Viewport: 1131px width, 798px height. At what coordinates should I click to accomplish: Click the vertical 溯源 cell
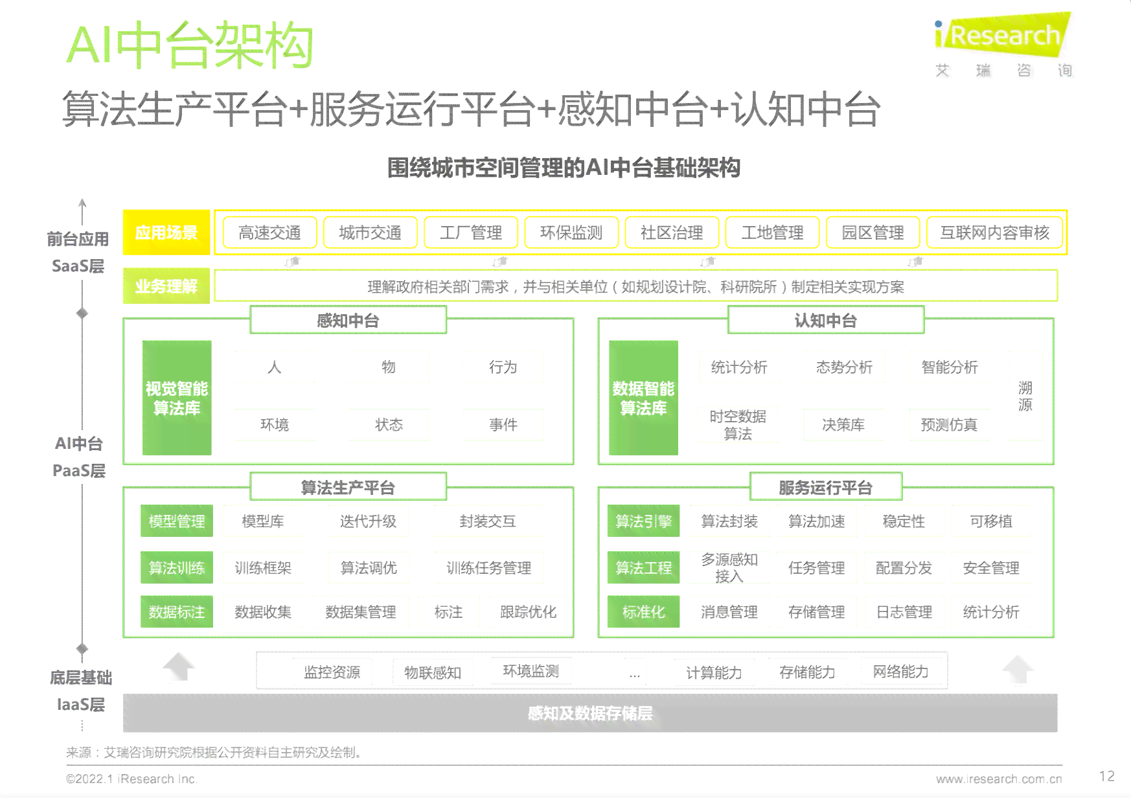pyautogui.click(x=1025, y=396)
